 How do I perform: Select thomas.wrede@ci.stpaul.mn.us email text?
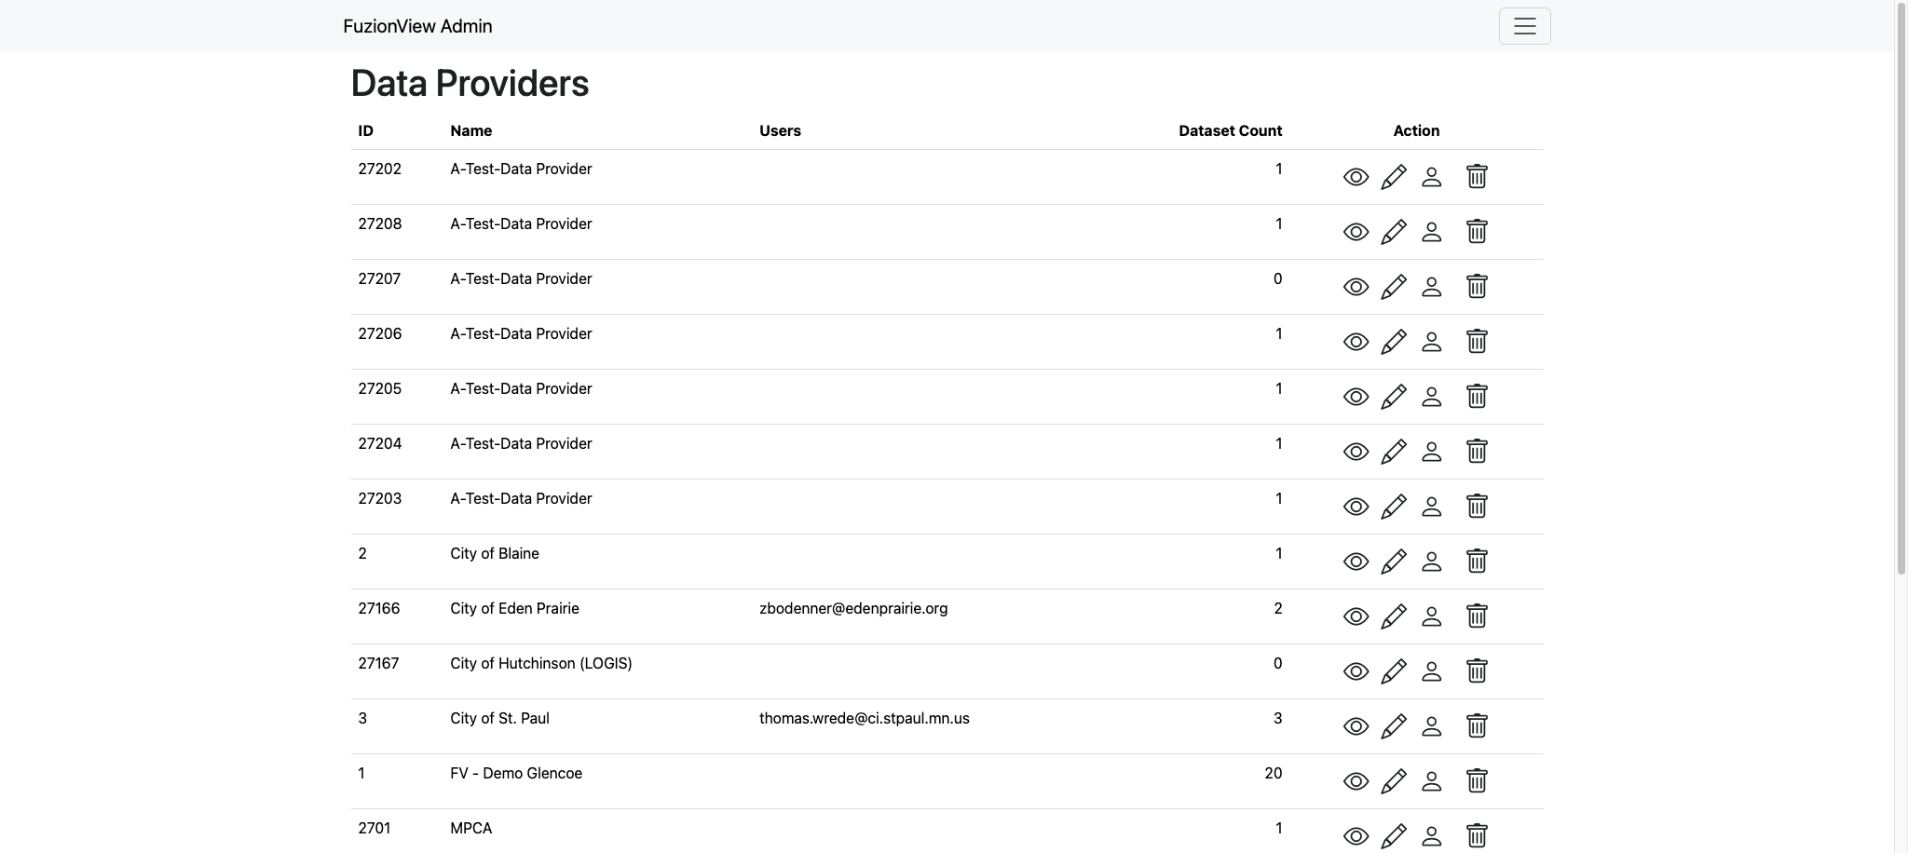pyautogui.click(x=865, y=718)
